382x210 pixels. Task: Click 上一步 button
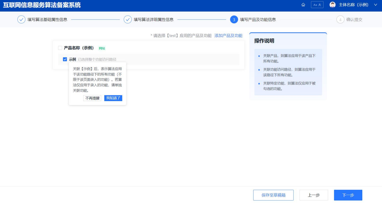314,195
